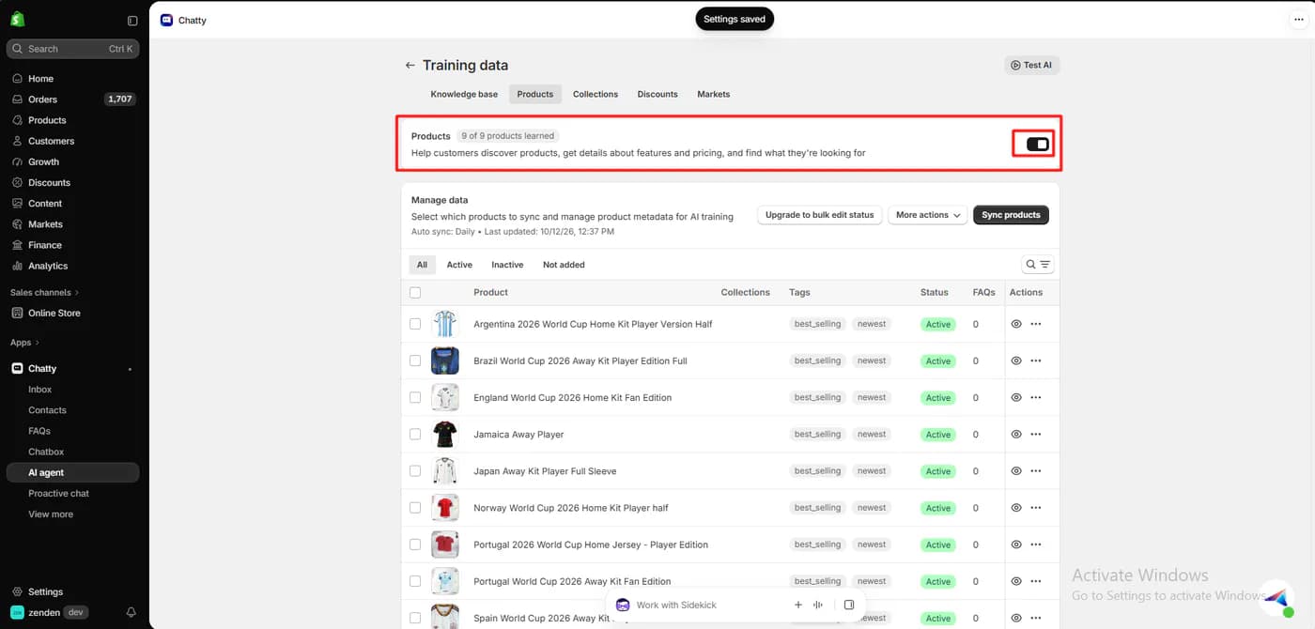Click the voice waveform icon in Sidekick bar
Image resolution: width=1315 pixels, height=629 pixels.
[818, 606]
